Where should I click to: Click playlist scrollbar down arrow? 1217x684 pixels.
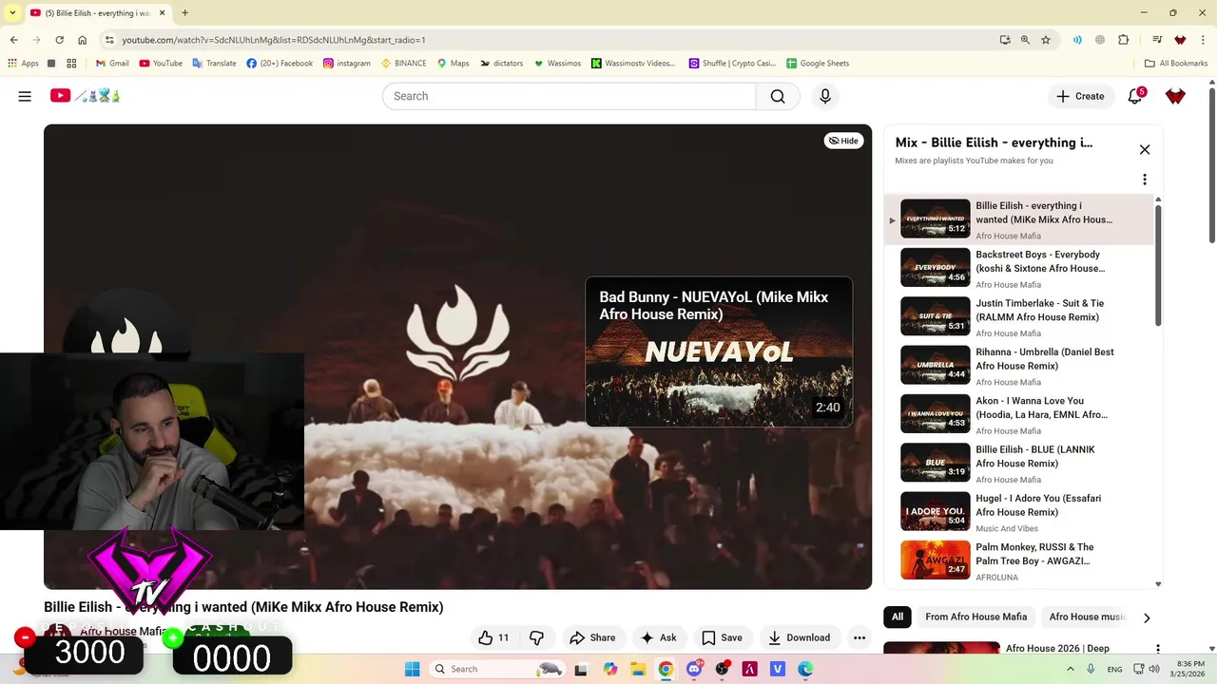(1158, 584)
